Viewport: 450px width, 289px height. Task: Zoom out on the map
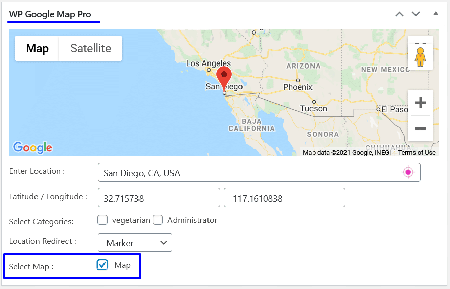pyautogui.click(x=420, y=129)
